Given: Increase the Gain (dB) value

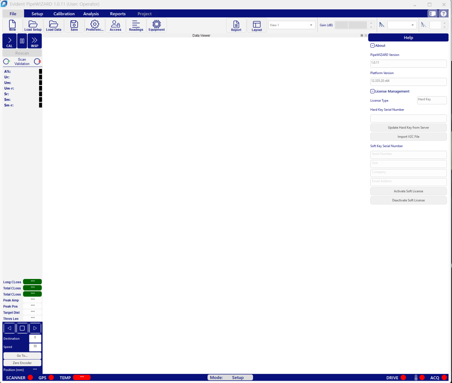Looking at the screenshot, I should (x=371, y=23).
